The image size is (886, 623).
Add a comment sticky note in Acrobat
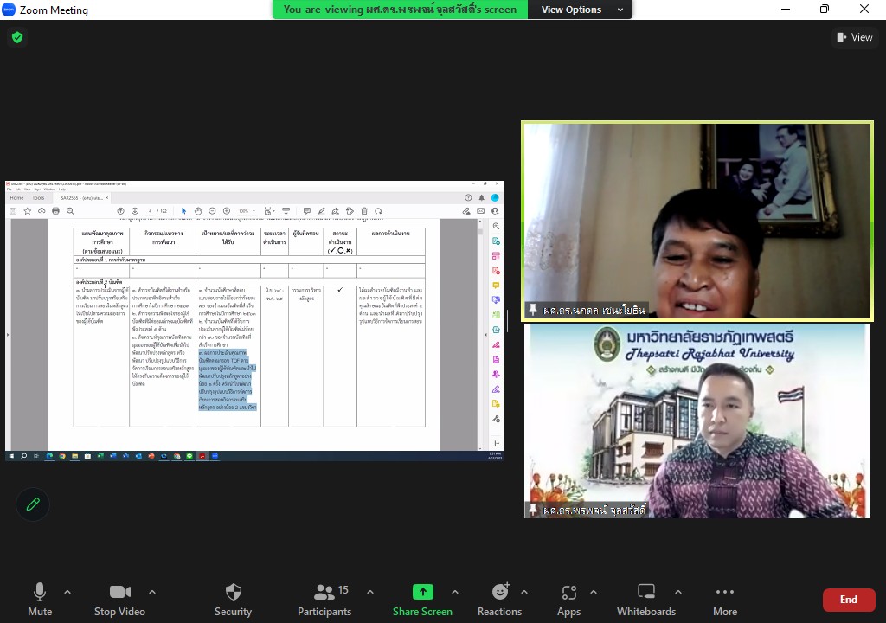[307, 211]
